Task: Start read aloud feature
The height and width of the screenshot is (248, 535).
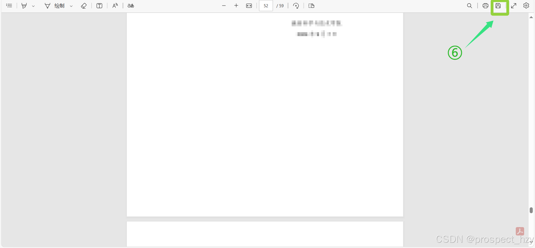Action: coord(115,6)
